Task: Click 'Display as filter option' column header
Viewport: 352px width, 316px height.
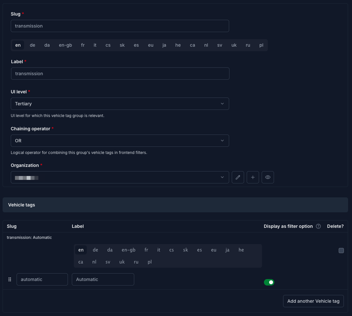Action: 288,226
